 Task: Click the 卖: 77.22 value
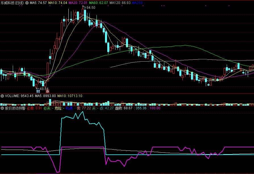coord(84,108)
